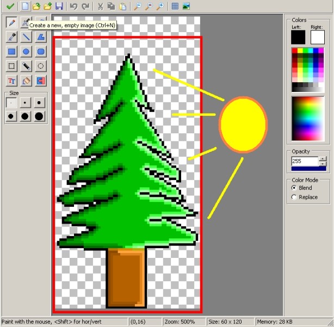Pick the Line drawing tool
This screenshot has height=327, width=334.
point(26,37)
